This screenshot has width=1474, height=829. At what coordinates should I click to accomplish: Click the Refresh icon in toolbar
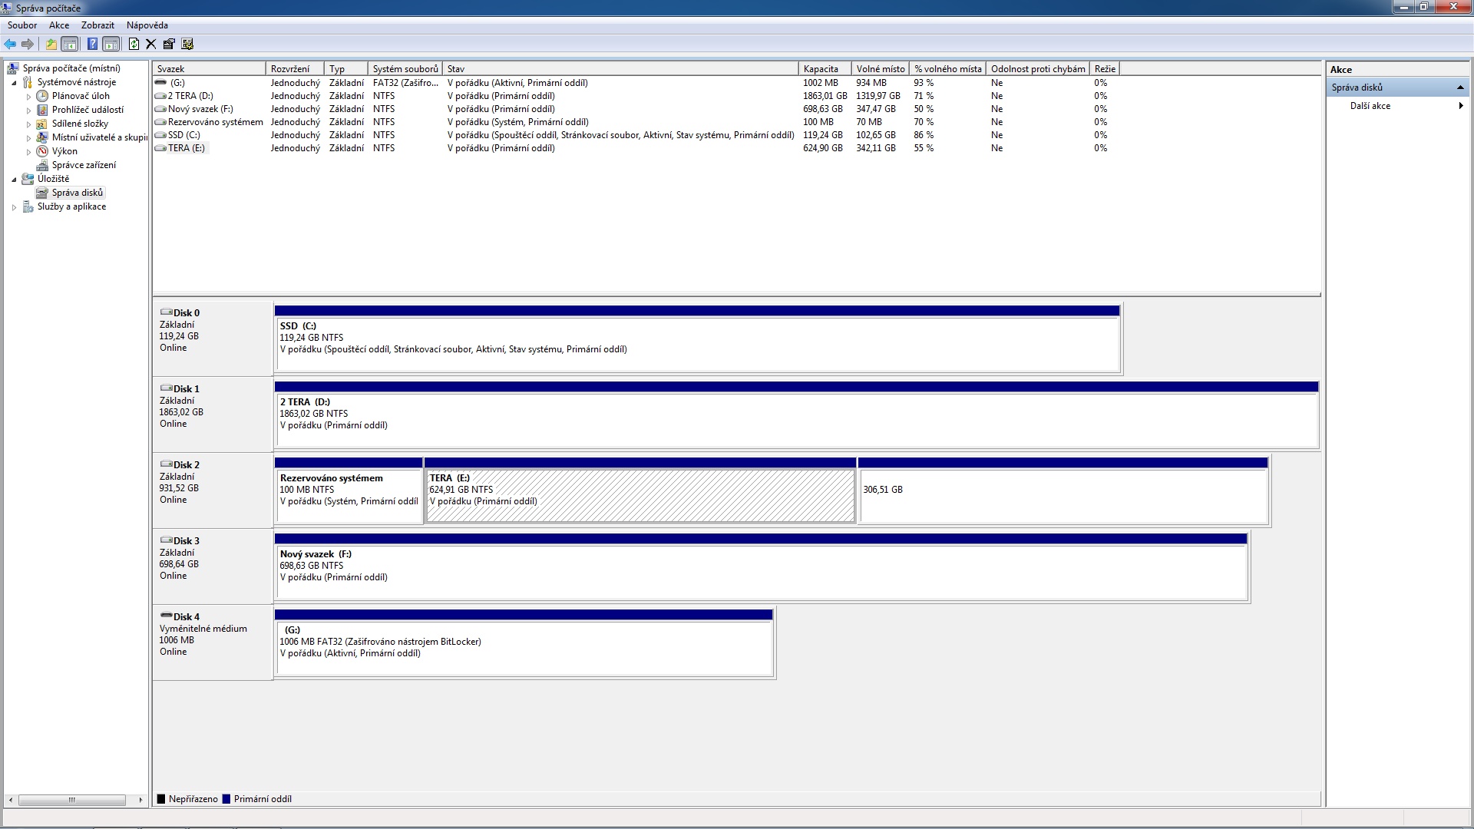tap(134, 45)
